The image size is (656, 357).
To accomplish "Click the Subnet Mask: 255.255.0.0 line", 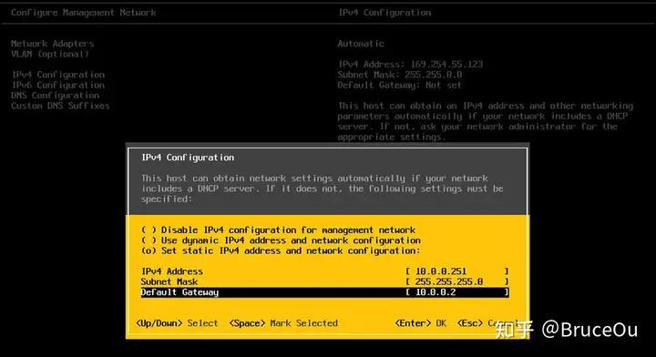I will point(400,75).
